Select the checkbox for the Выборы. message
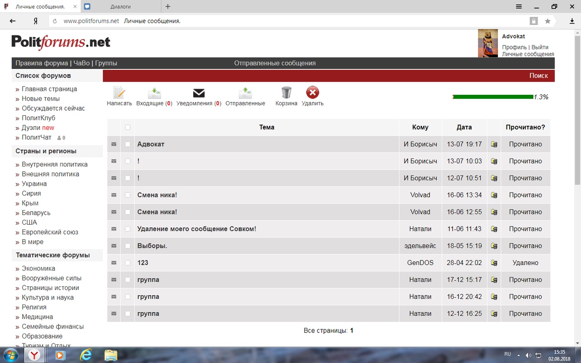This screenshot has width=581, height=363. [128, 246]
